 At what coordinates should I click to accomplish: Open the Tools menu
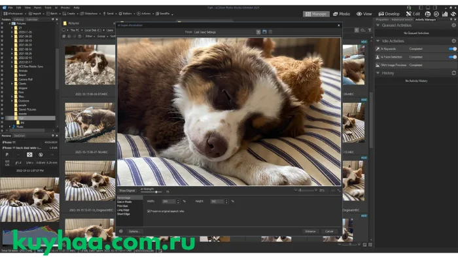[48, 8]
